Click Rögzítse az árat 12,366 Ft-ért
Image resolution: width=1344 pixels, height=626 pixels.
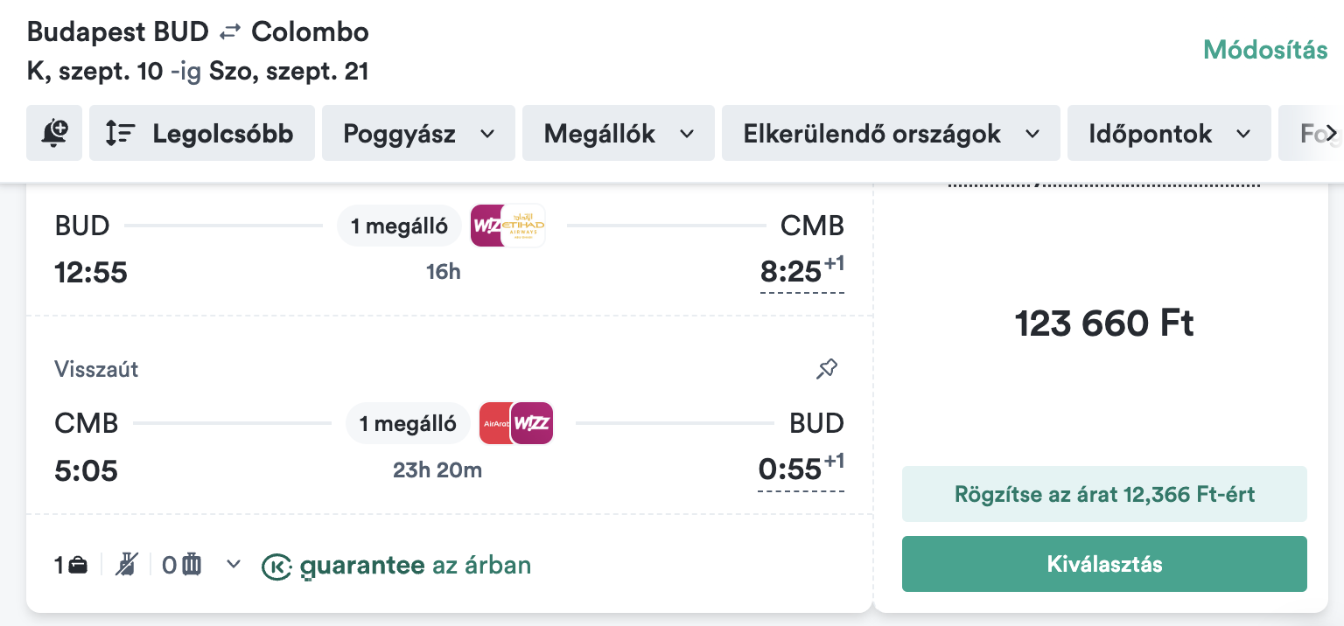1104,494
